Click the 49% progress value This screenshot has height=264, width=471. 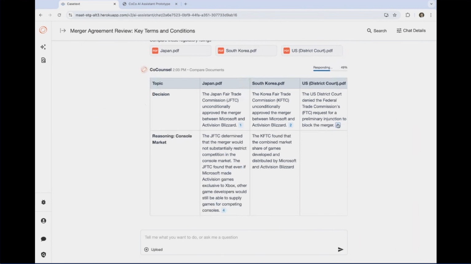344,67
